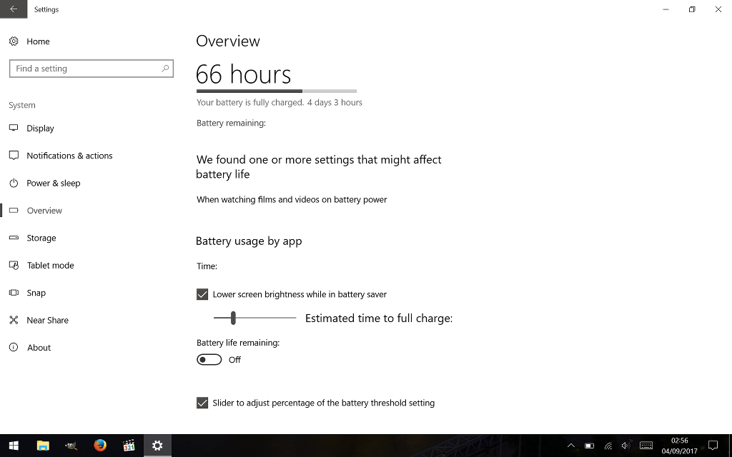This screenshot has height=457, width=732.
Task: Click the battery threshold slider handle
Action: click(x=233, y=318)
